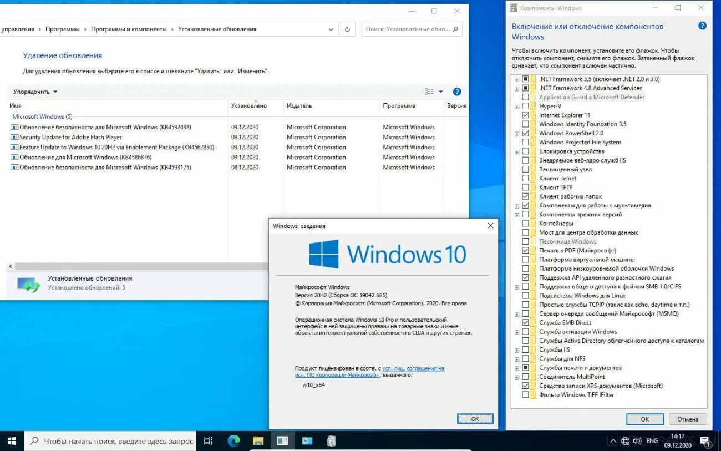Click the magnifier in the updates search box
The width and height of the screenshot is (721, 451).
coord(456,29)
